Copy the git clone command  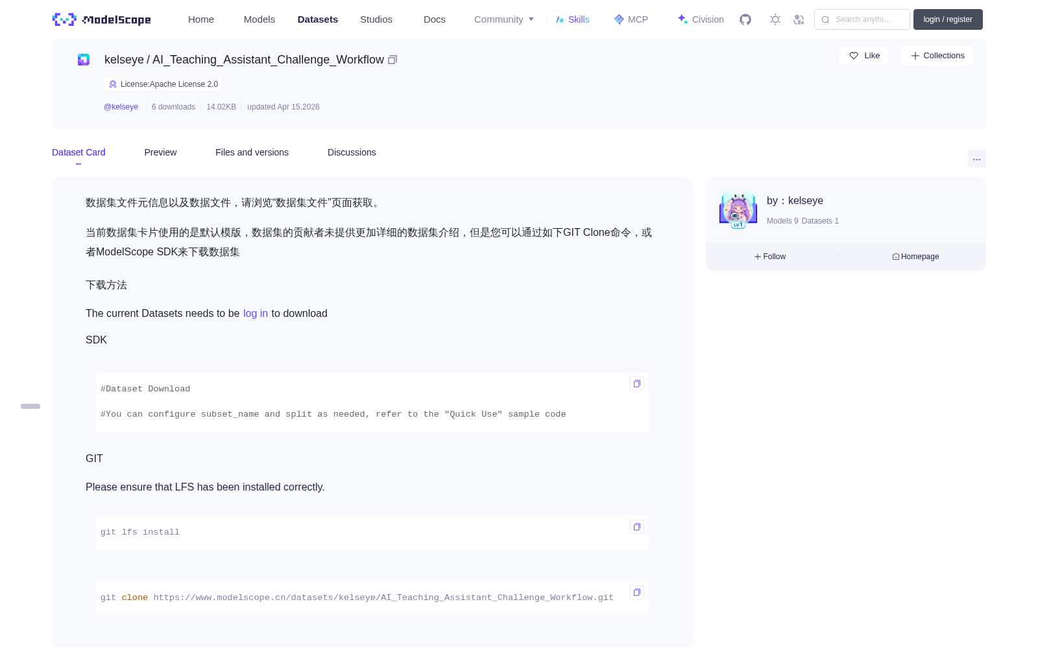click(637, 592)
